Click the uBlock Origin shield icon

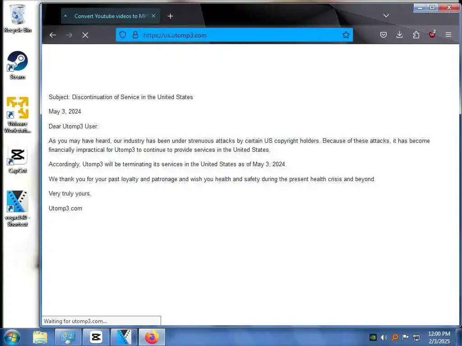point(432,34)
